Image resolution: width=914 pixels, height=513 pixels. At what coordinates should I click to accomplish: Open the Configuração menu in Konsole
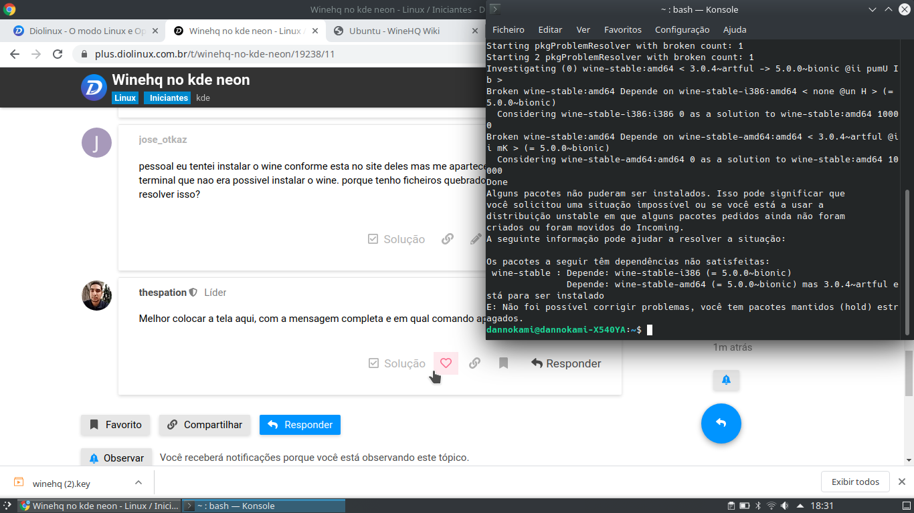682,29
